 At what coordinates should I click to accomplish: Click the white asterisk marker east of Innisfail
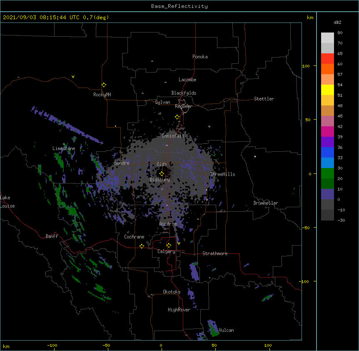click(209, 126)
